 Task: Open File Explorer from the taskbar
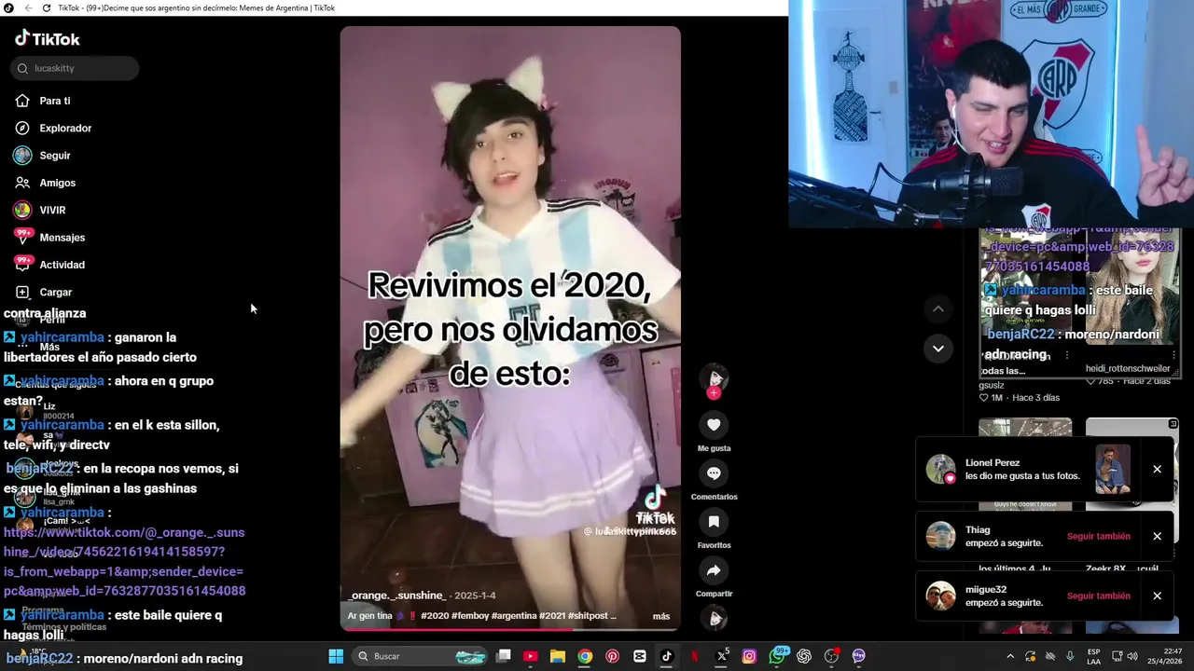pyautogui.click(x=558, y=656)
